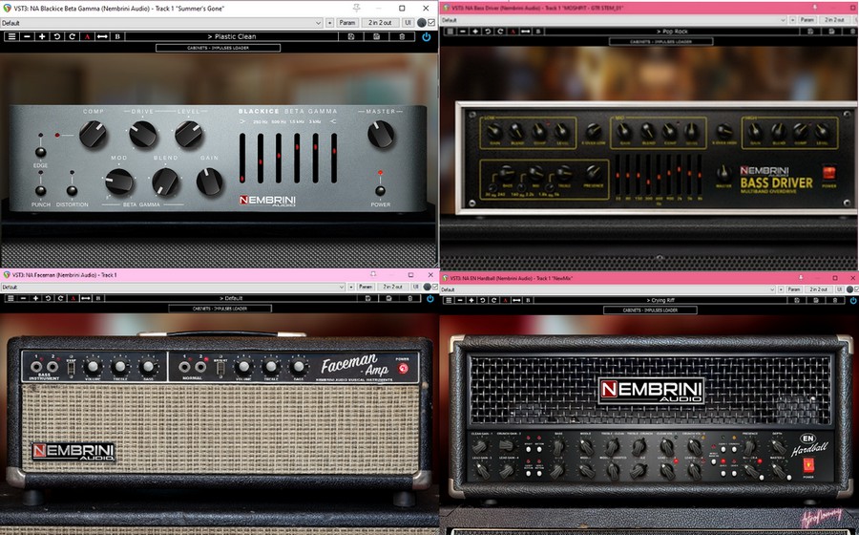The width and height of the screenshot is (859, 535).
Task: Open the Pop Rock preset selector in Bass Driver
Action: point(649,32)
